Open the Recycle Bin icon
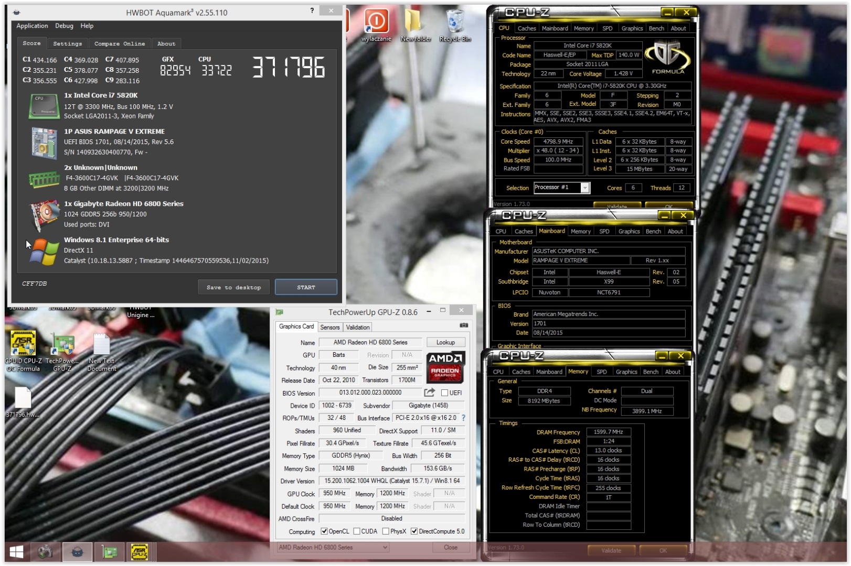 point(455,25)
